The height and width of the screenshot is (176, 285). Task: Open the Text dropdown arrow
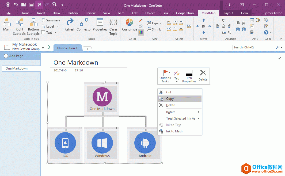(55, 32)
